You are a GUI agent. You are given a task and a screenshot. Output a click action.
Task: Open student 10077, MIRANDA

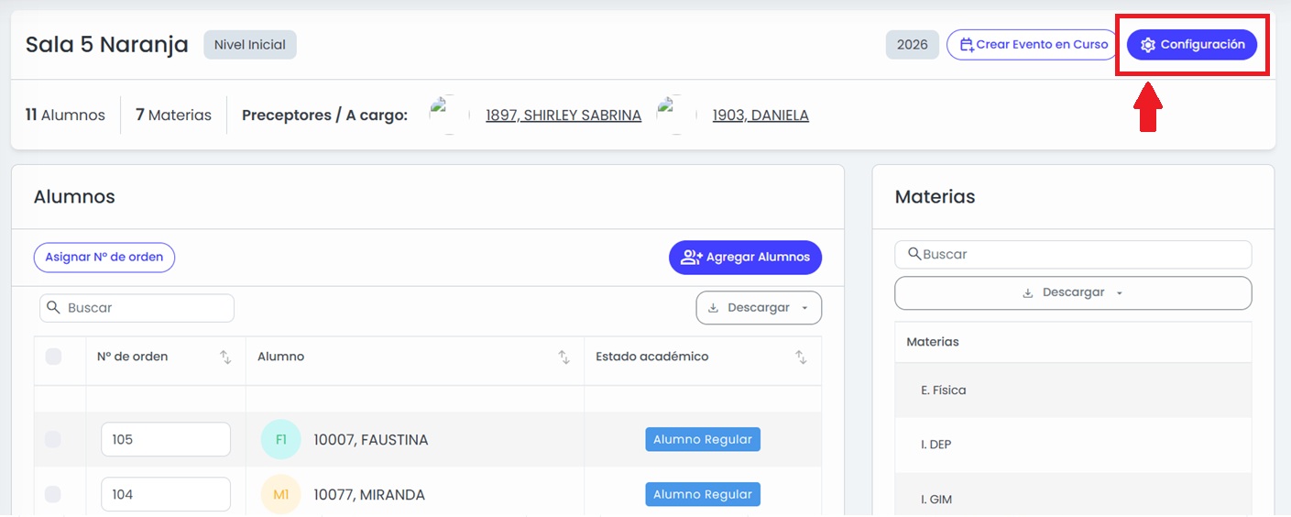pos(369,495)
